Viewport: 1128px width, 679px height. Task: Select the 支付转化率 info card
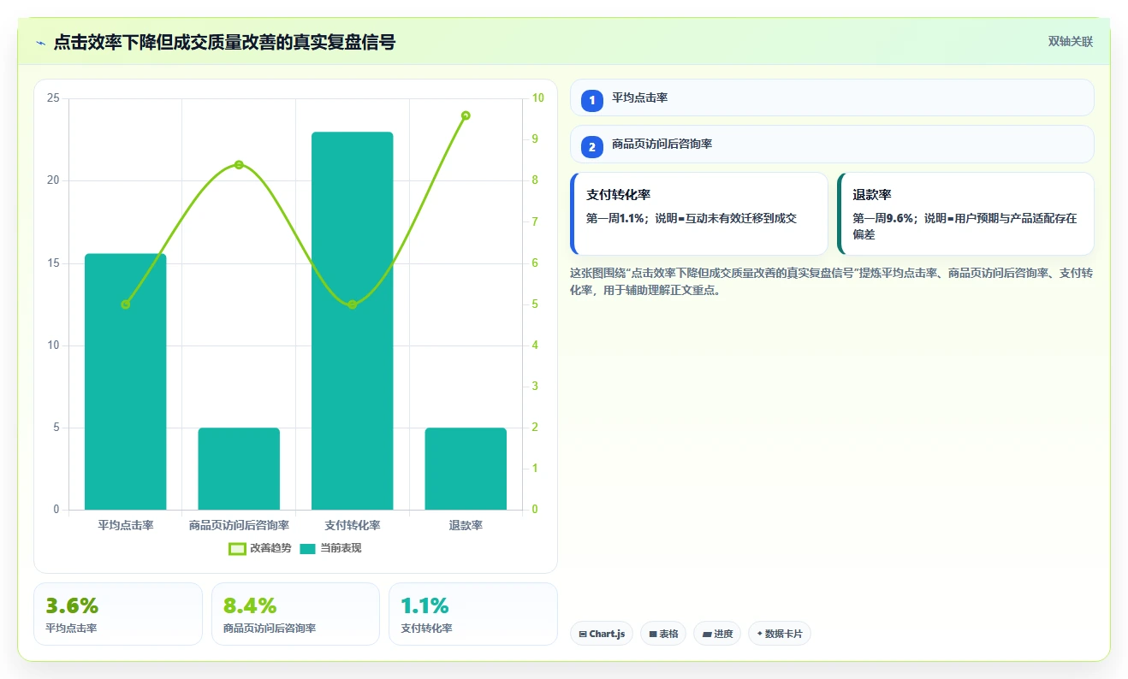click(x=699, y=214)
